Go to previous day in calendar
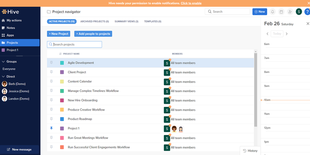The width and height of the screenshot is (310, 155). pyautogui.click(x=267, y=34)
